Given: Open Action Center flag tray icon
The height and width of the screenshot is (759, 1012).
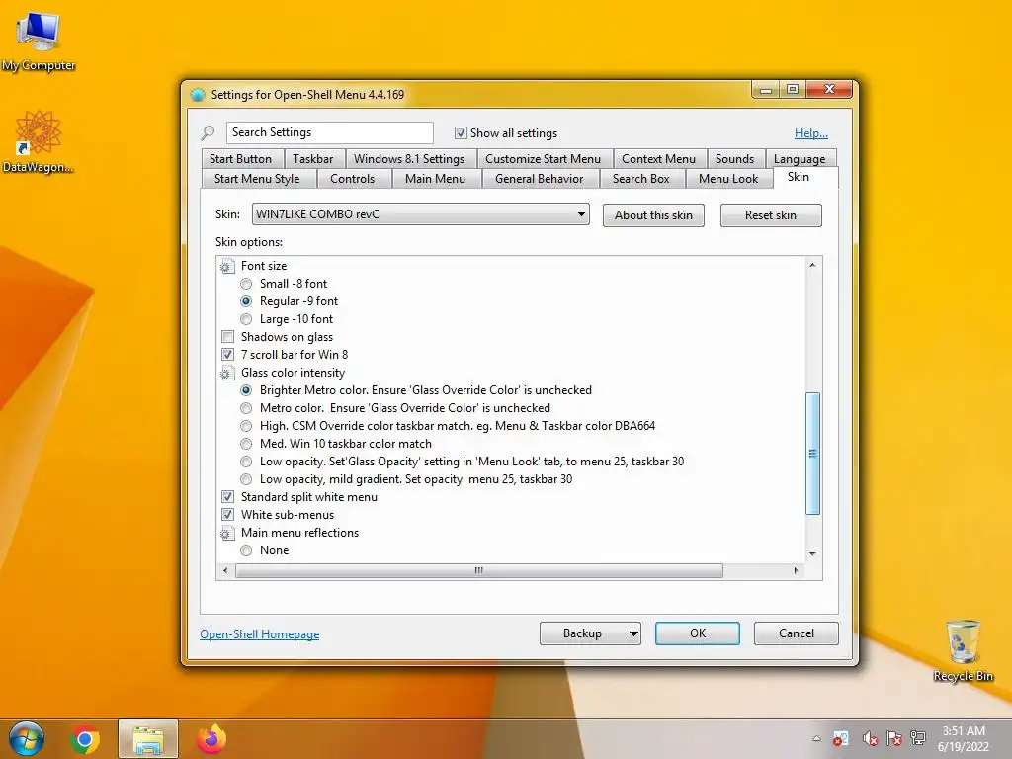Looking at the screenshot, I should point(893,738).
